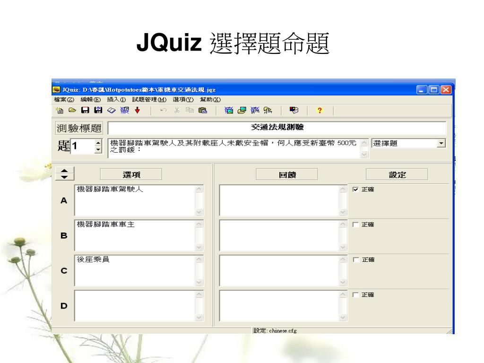This screenshot has height=363, width=484.
Task: Click the yellow question mark help icon
Action: click(320, 110)
